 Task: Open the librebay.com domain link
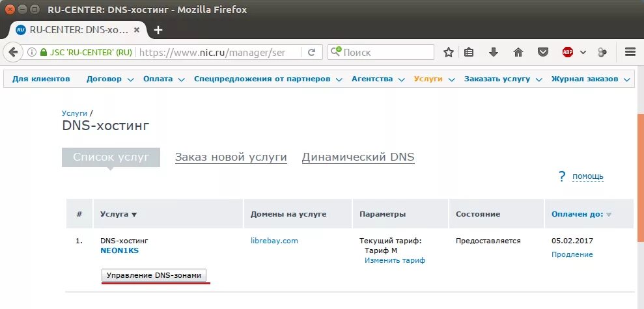(274, 241)
